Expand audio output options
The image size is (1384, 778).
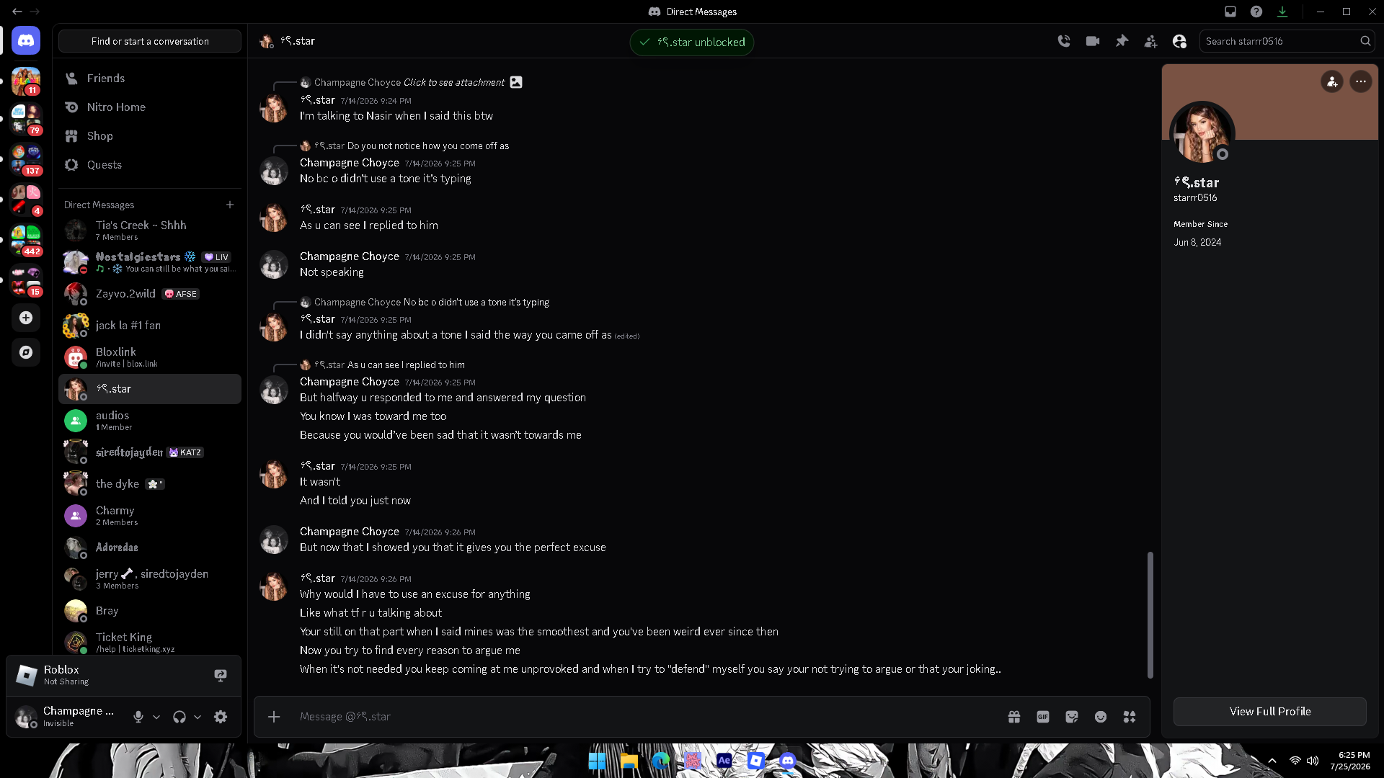pos(198,717)
